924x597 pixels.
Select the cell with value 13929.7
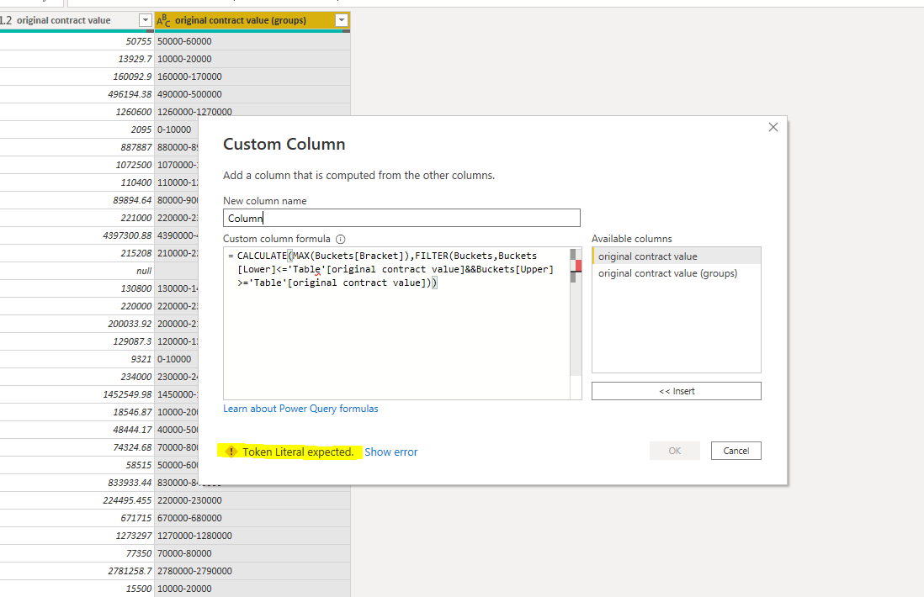click(77, 59)
